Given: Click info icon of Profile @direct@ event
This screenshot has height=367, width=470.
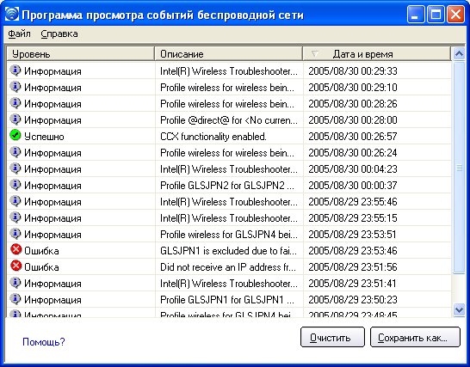Looking at the screenshot, I should (x=15, y=119).
